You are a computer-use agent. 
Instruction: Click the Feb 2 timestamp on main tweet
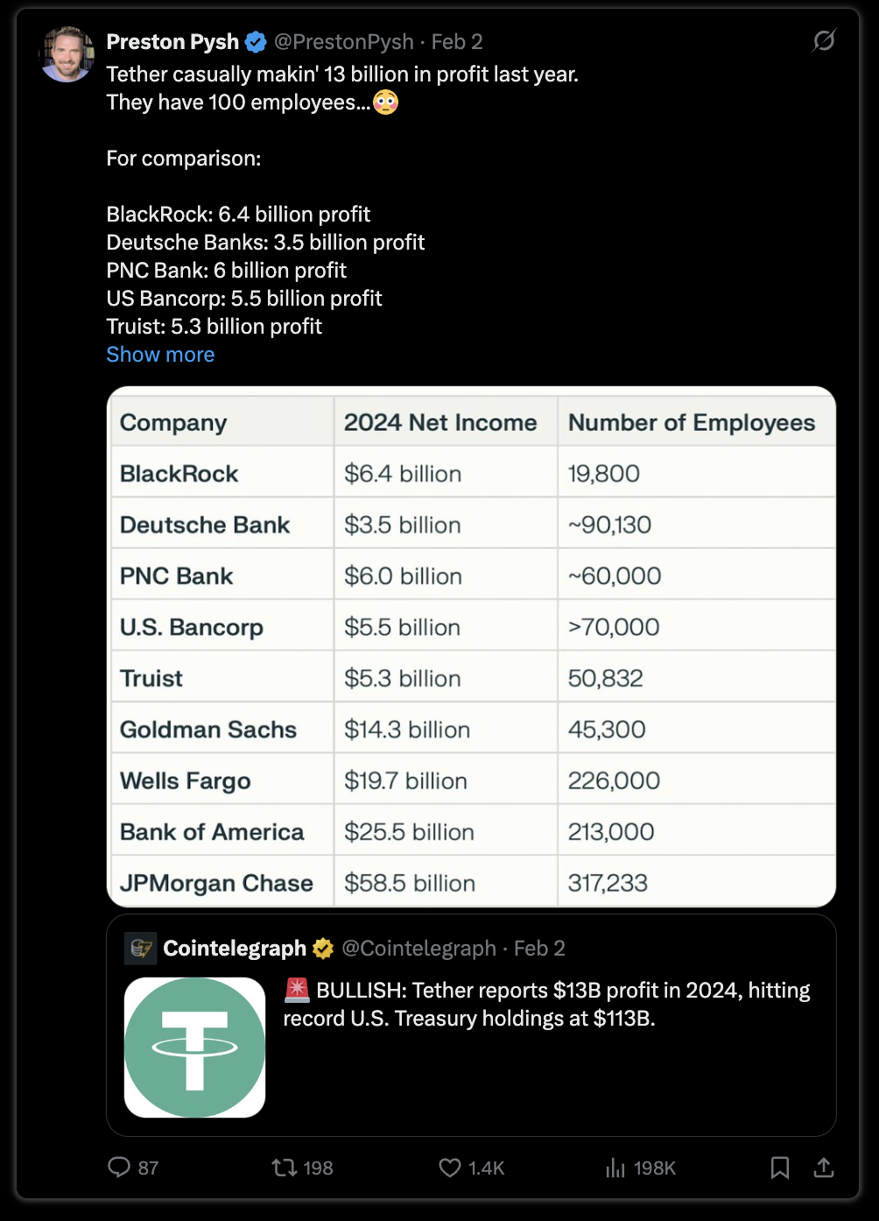[x=457, y=42]
